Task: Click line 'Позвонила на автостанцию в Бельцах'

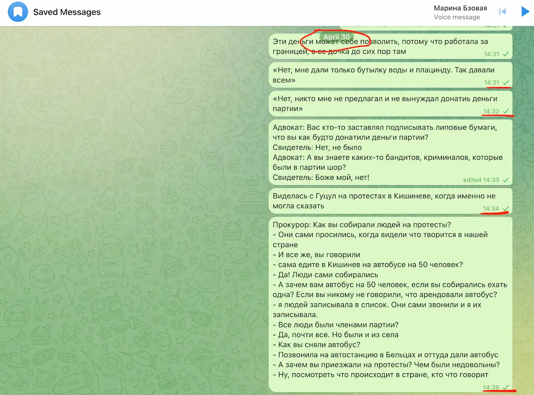Action: (x=385, y=355)
